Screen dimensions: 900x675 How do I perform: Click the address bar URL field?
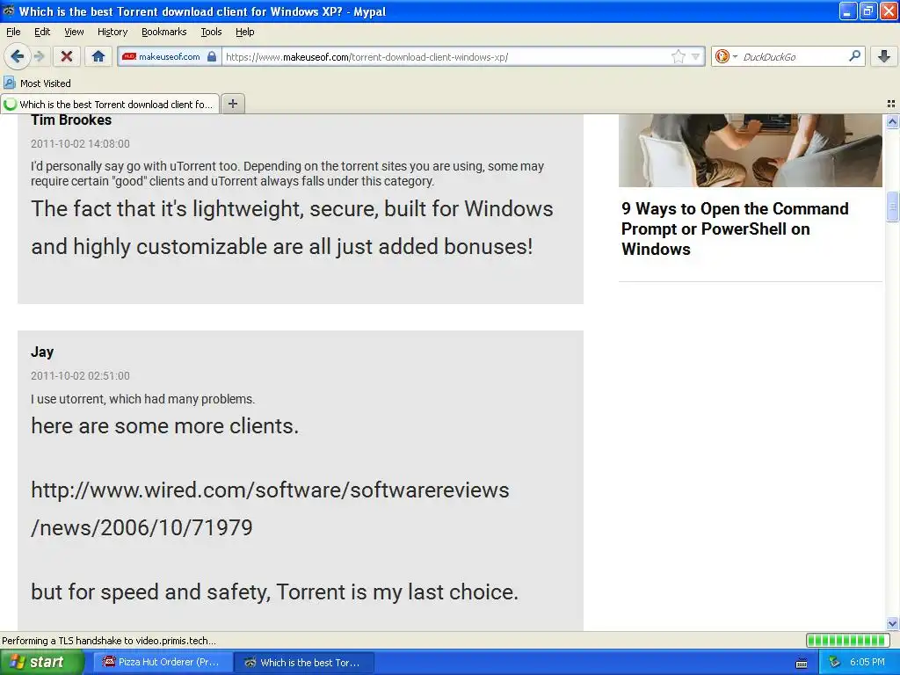(x=445, y=57)
